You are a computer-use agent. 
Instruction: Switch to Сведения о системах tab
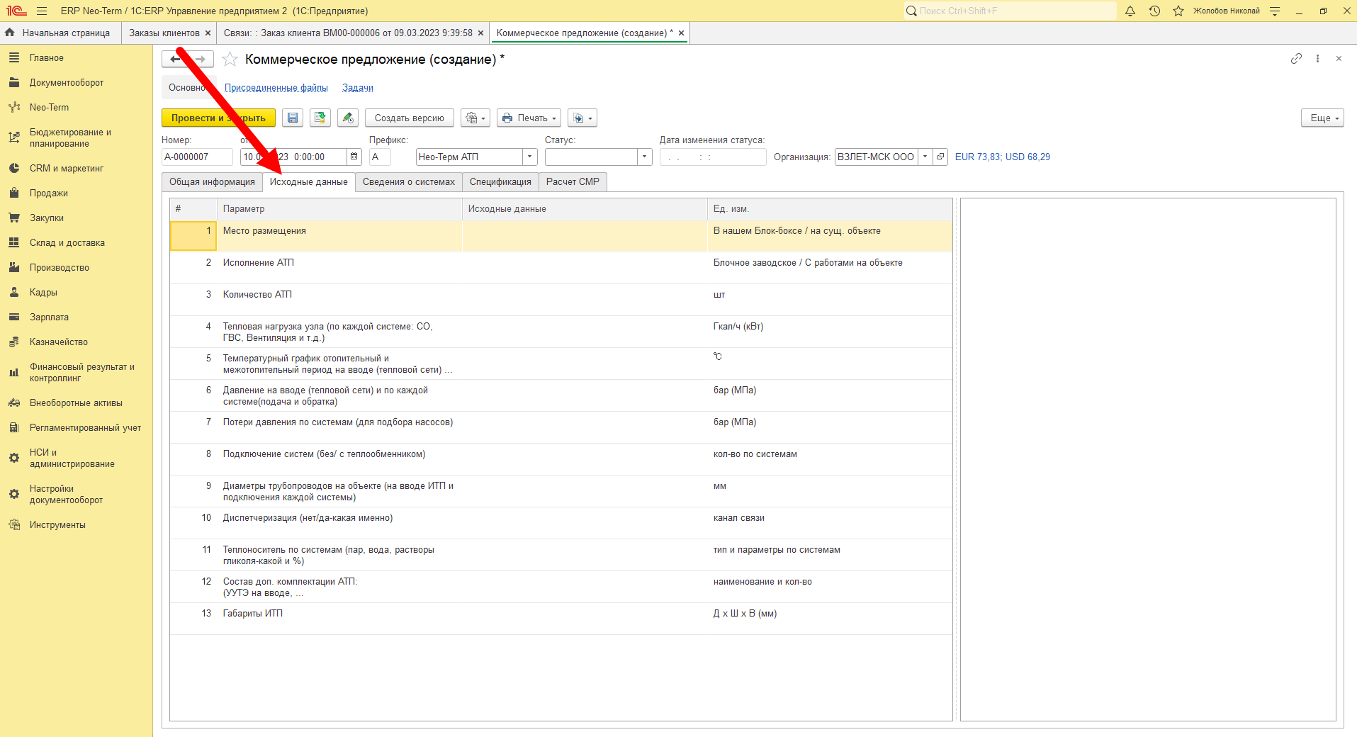pyautogui.click(x=409, y=182)
